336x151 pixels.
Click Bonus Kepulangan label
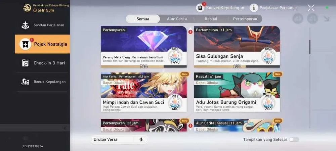pyautogui.click(x=49, y=82)
